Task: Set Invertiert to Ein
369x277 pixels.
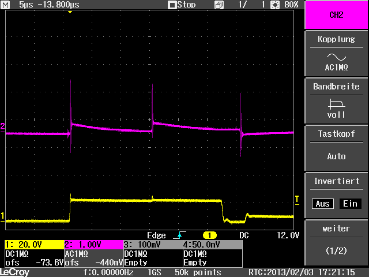Action: (350, 204)
